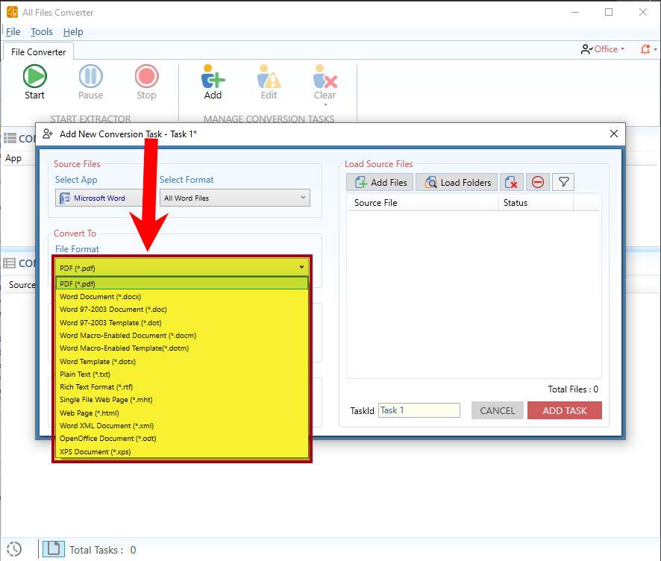Pause the running conversion
661x561 pixels.
point(90,77)
